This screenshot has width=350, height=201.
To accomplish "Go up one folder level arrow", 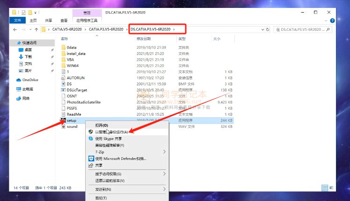I will 36,29.
